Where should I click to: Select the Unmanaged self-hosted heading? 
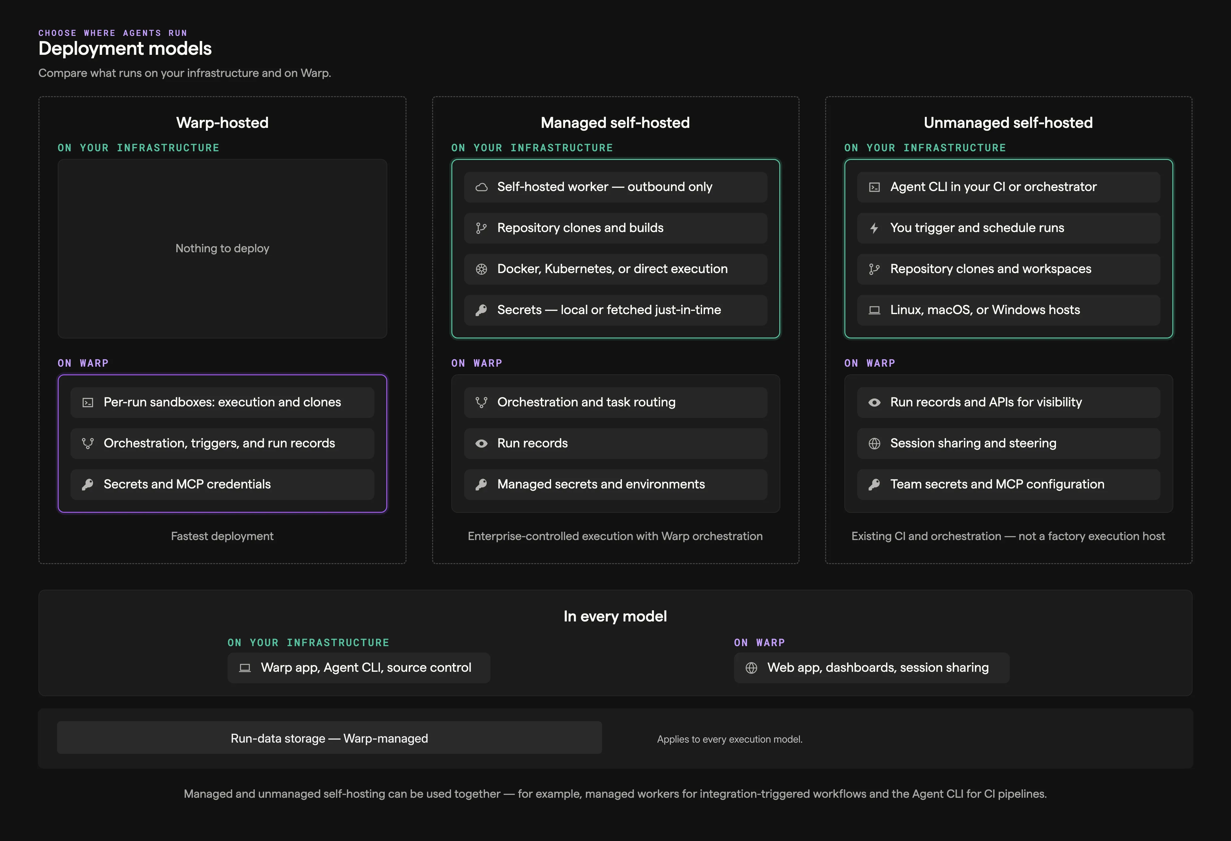click(1008, 122)
